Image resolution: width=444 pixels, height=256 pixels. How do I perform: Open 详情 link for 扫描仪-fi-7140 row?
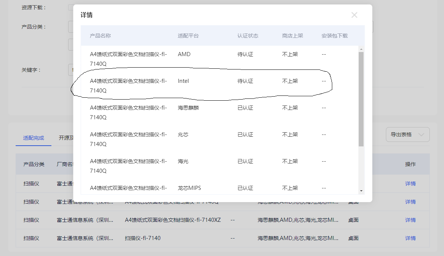coord(410,238)
